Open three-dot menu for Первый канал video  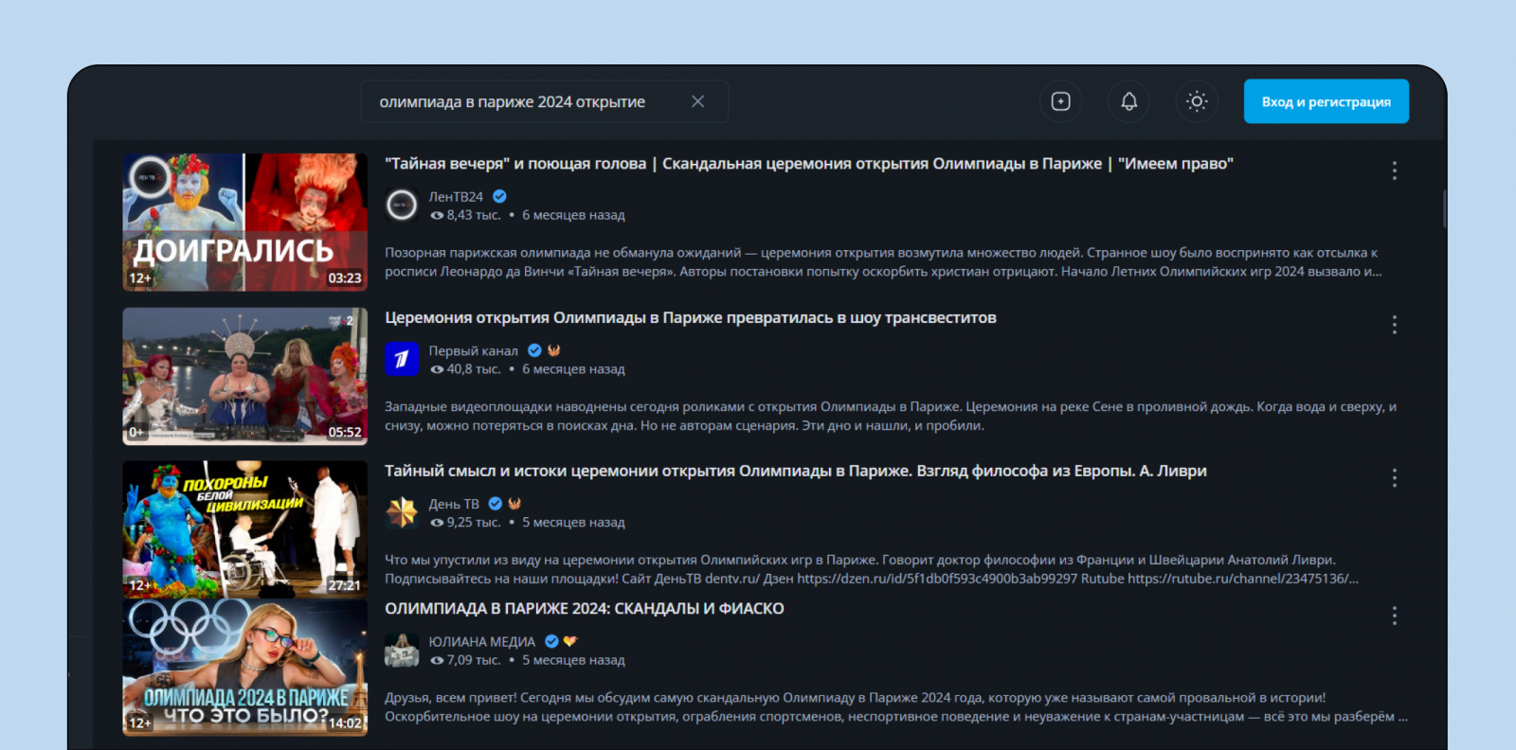pyautogui.click(x=1394, y=325)
